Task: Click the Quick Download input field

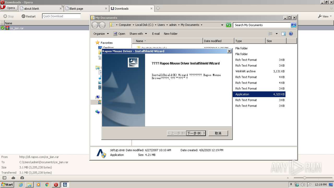Action: [x=61, y=16]
